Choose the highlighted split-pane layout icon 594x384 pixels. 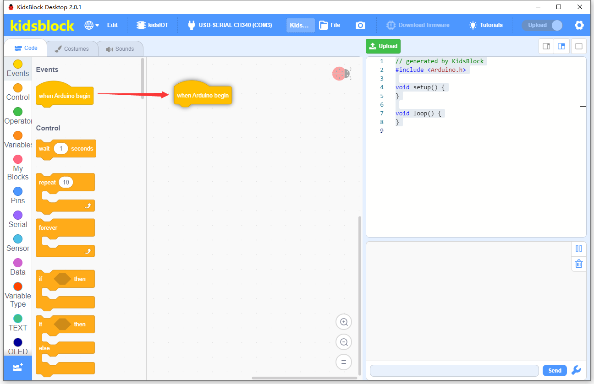click(x=561, y=46)
